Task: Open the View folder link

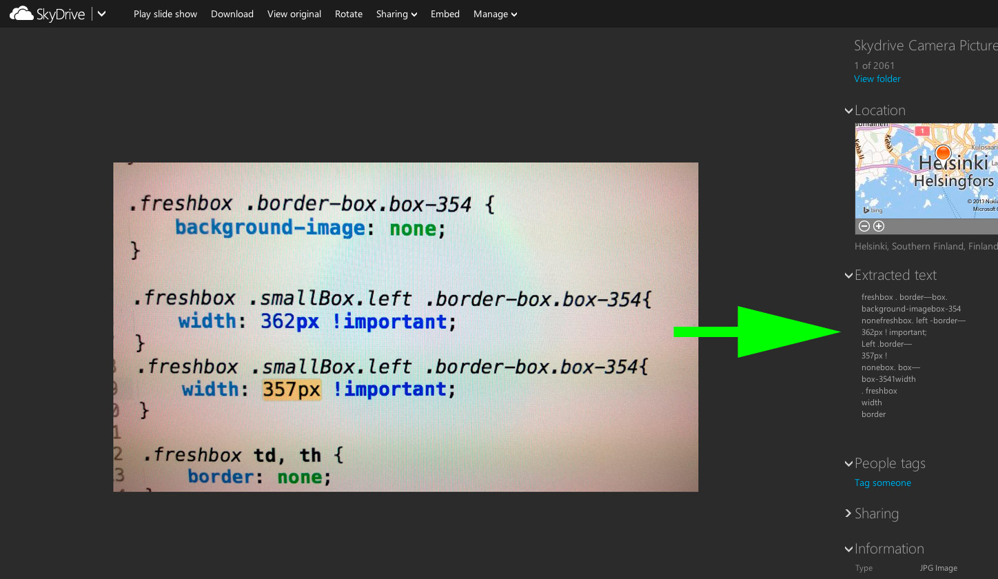Action: [x=877, y=79]
